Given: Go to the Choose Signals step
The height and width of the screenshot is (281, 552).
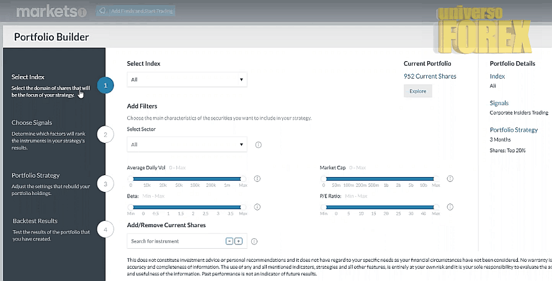Looking at the screenshot, I should pos(32,123).
